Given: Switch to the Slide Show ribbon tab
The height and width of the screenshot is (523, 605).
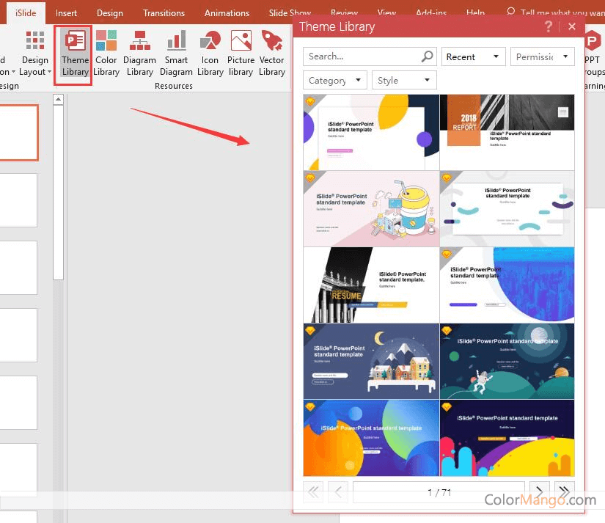Looking at the screenshot, I should coord(290,12).
